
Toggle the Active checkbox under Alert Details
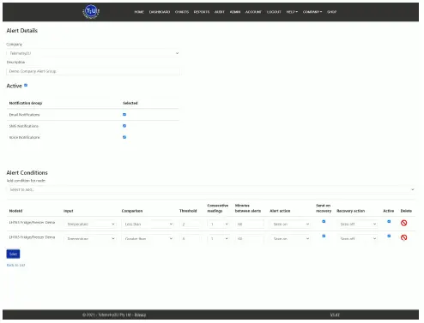coord(26,86)
